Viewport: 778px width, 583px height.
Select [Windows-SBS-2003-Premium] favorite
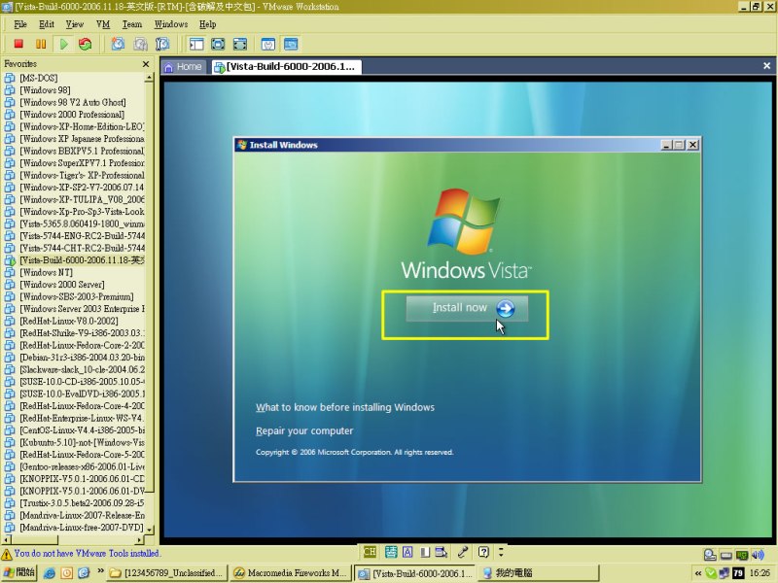[x=77, y=297]
